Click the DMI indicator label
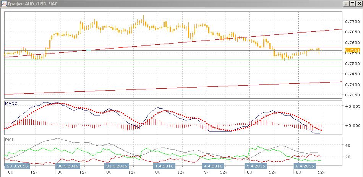Image resolution: width=363 pixels, height=177 pixels. click(x=8, y=140)
